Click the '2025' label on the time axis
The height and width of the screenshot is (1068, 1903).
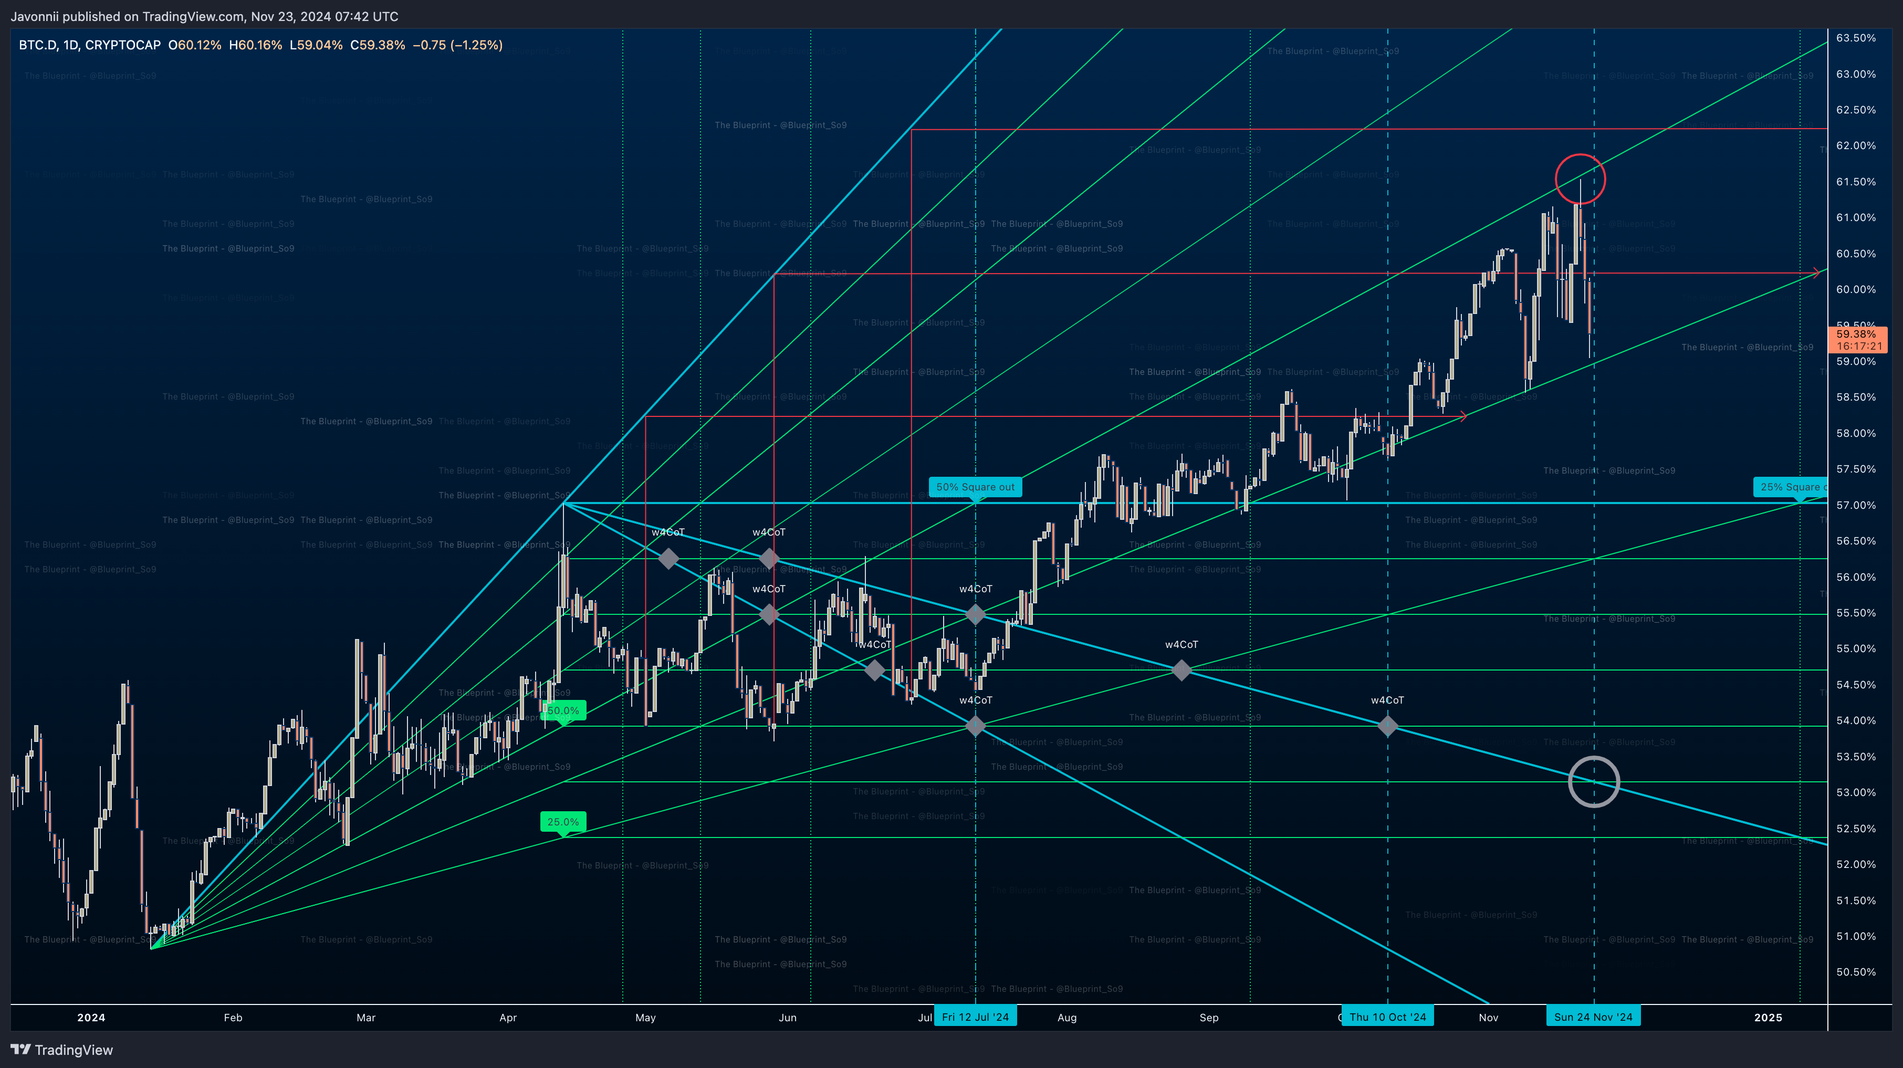[1768, 1018]
